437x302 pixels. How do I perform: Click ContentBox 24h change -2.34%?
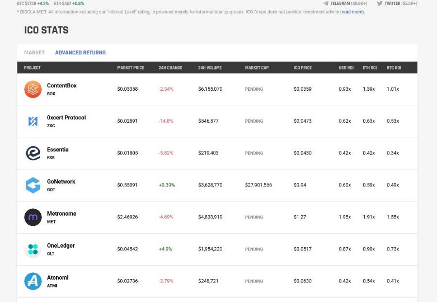pyautogui.click(x=166, y=89)
